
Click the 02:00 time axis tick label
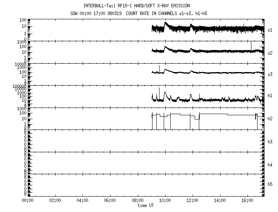(x=55, y=200)
